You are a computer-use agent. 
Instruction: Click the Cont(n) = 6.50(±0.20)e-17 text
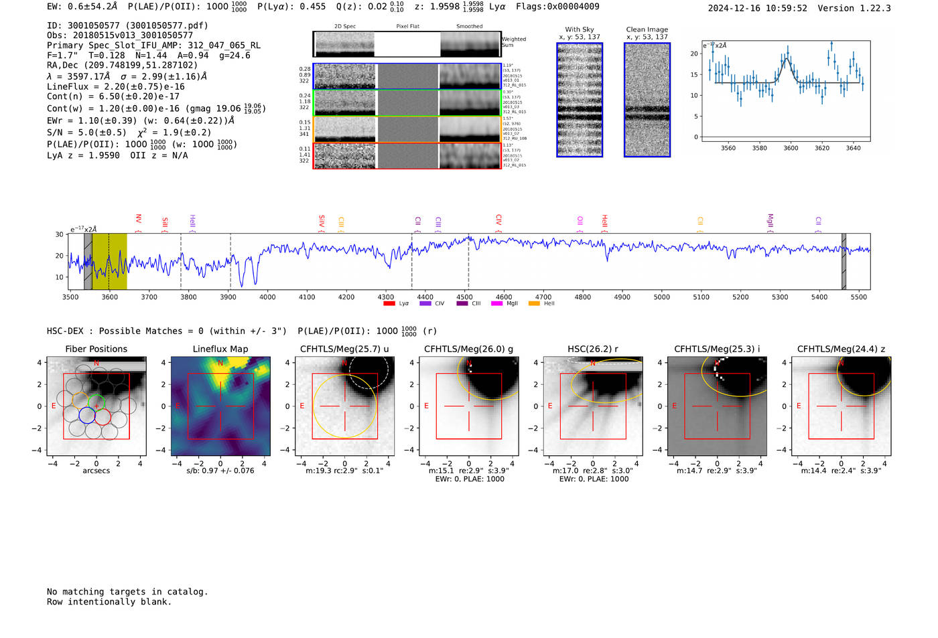[113, 97]
